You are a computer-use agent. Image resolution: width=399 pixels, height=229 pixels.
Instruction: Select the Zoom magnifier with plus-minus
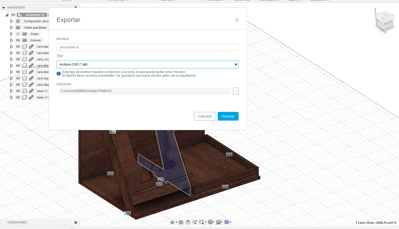pos(195,222)
